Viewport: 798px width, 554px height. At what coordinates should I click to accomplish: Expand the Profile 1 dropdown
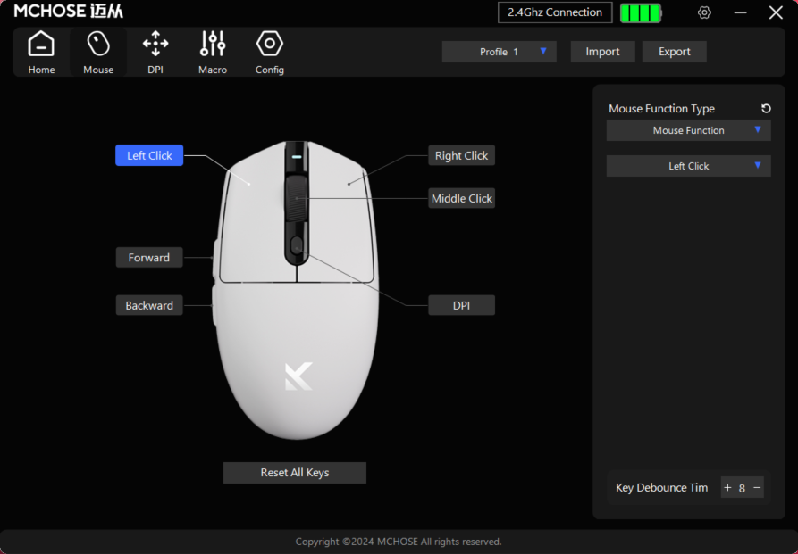pyautogui.click(x=499, y=52)
